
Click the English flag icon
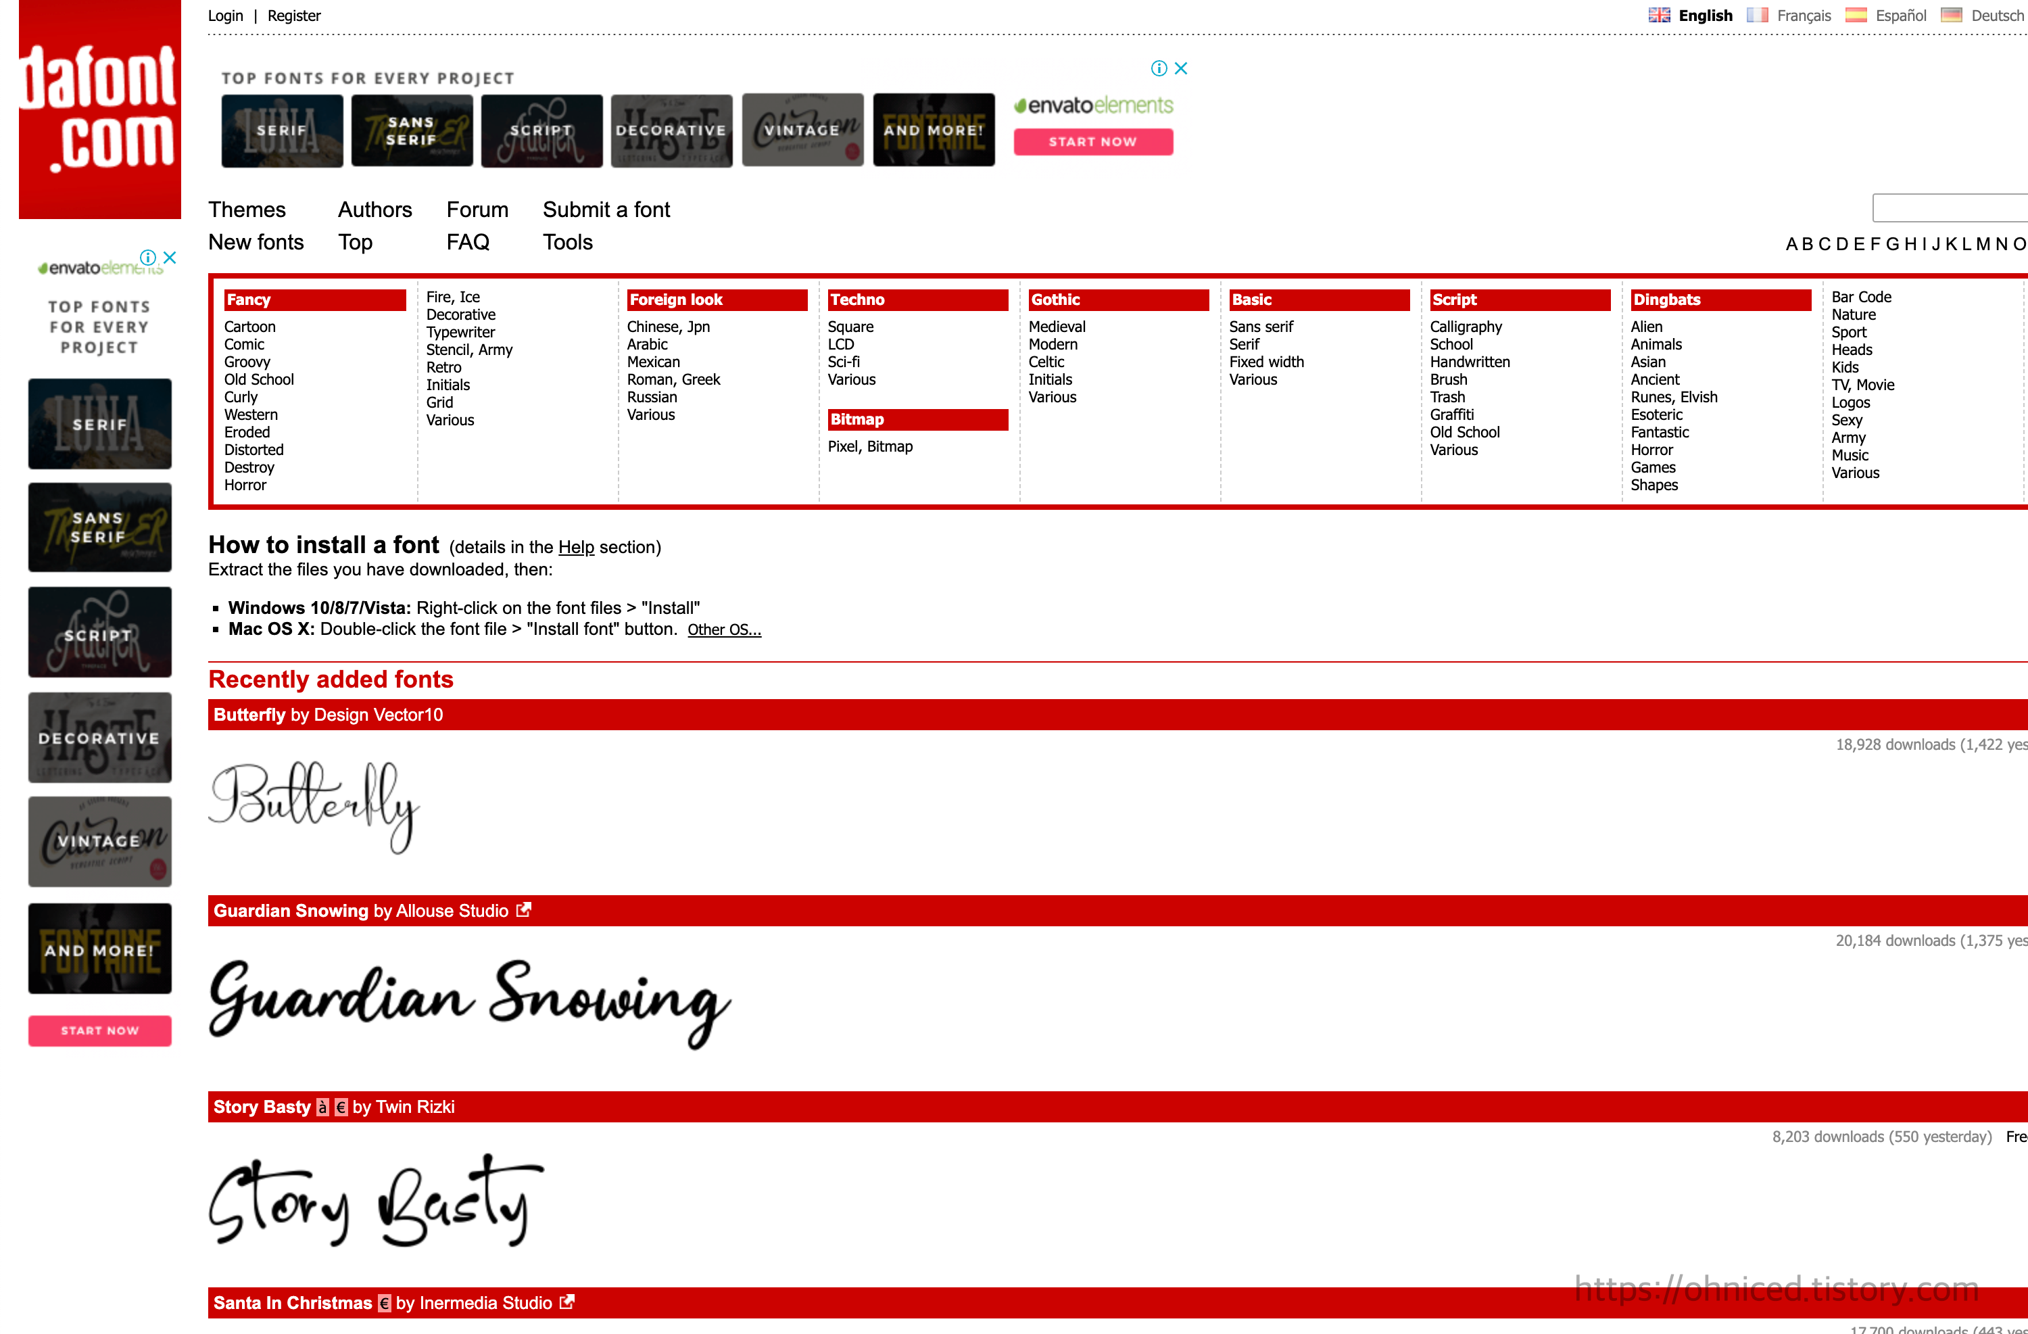point(1659,16)
